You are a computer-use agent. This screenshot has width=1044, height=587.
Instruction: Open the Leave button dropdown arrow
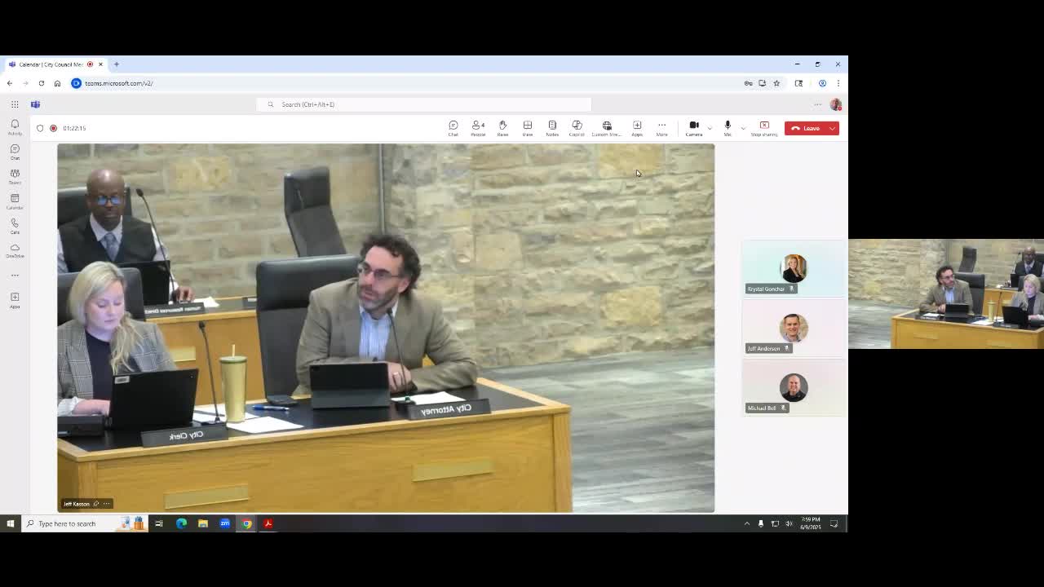point(832,128)
